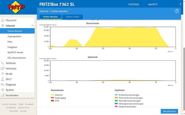This screenshot has width=185, height=115.
Task: Click the 81.097 downstream axis value
Action: click(x=46, y=27)
